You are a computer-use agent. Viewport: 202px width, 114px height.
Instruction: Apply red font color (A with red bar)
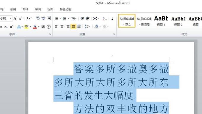(35, 27)
